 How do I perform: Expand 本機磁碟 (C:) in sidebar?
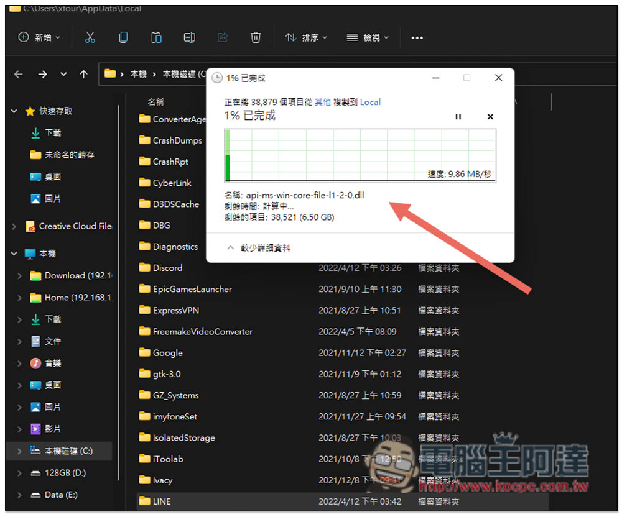(19, 451)
